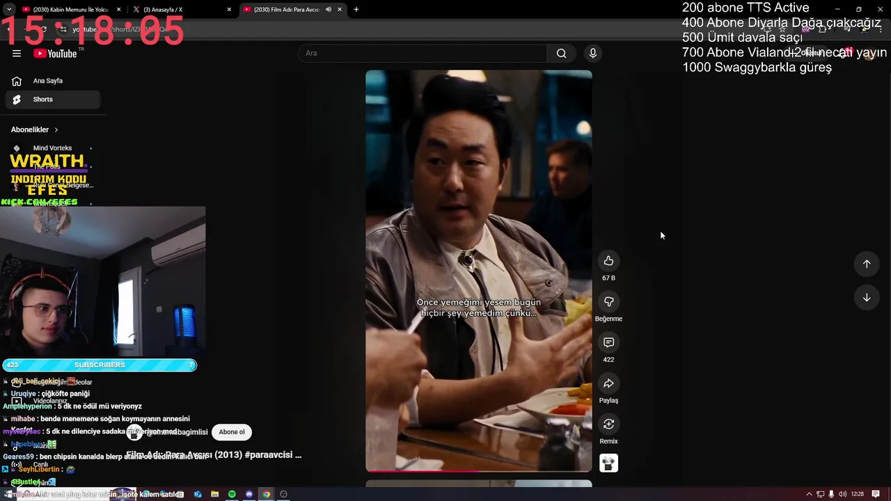The height and width of the screenshot is (501, 891).
Task: Open the comments panel (422)
Action: [608, 342]
